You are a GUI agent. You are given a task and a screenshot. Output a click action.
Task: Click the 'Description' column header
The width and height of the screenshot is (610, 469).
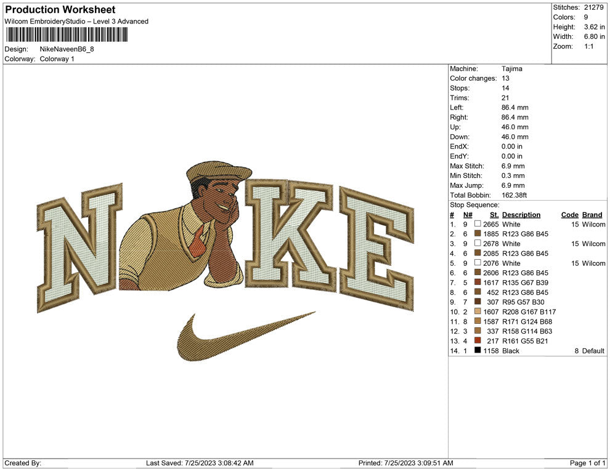click(521, 214)
